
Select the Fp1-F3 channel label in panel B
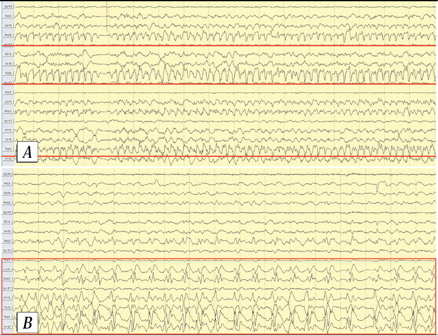tap(8, 250)
